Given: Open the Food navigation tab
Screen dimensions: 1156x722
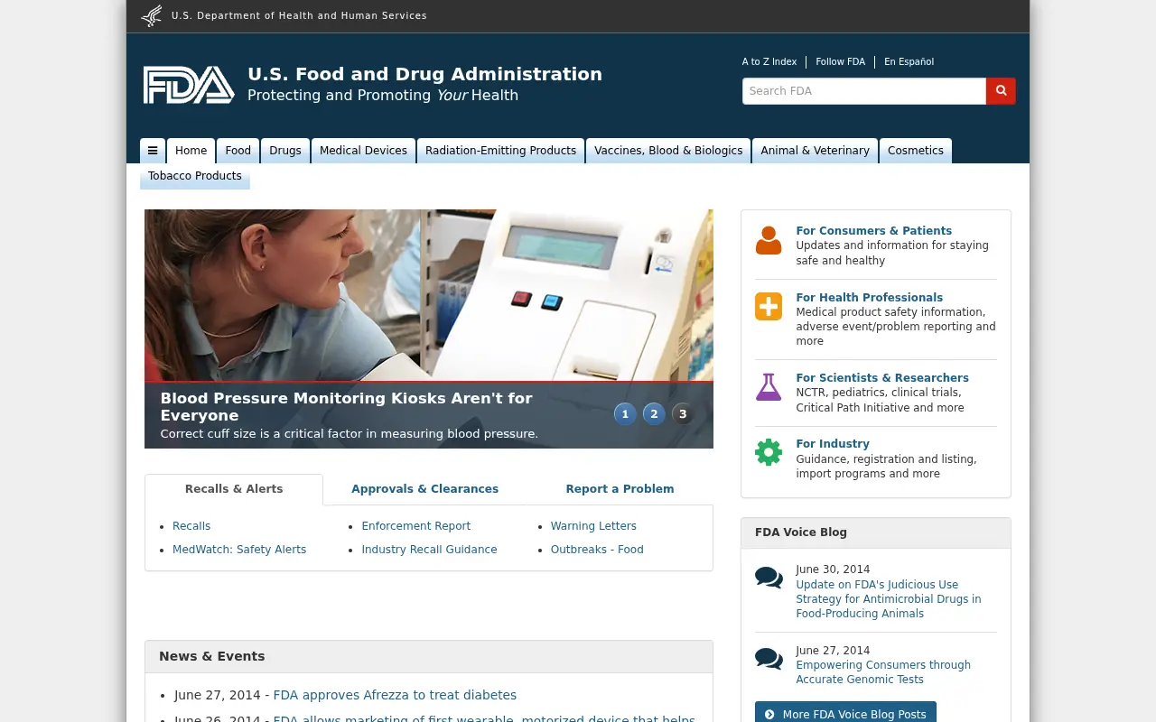Looking at the screenshot, I should click(x=238, y=151).
